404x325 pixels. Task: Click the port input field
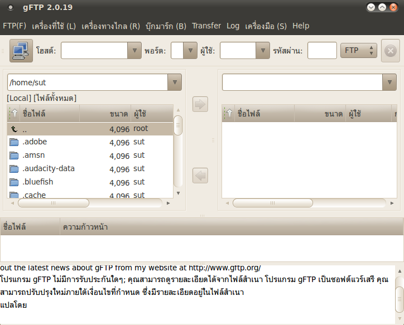[x=177, y=50]
